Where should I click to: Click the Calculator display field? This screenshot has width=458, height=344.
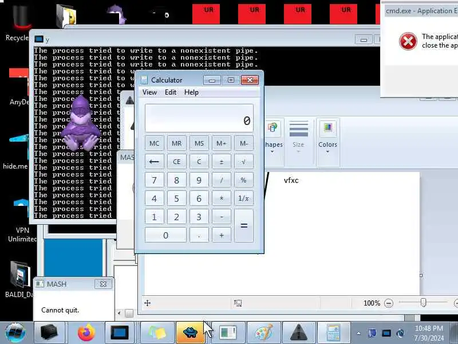pos(199,118)
